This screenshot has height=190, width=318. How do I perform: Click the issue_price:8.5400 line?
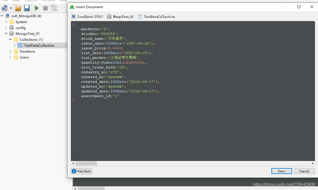[102, 48]
